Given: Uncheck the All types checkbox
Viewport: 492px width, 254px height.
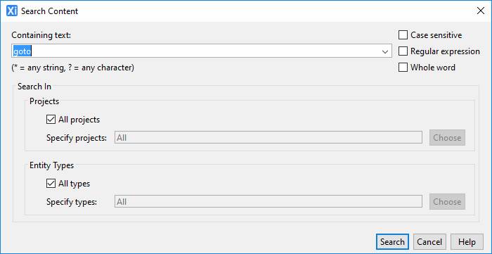Looking at the screenshot, I should (x=51, y=184).
